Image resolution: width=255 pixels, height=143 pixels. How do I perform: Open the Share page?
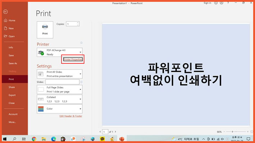15,87
